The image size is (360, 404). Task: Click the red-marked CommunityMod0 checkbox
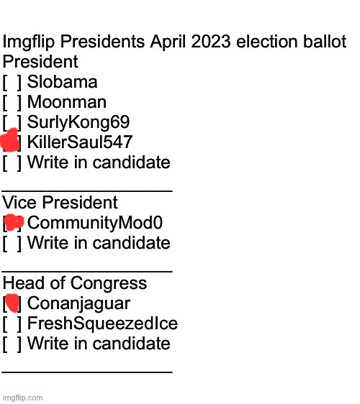pyautogui.click(x=13, y=223)
